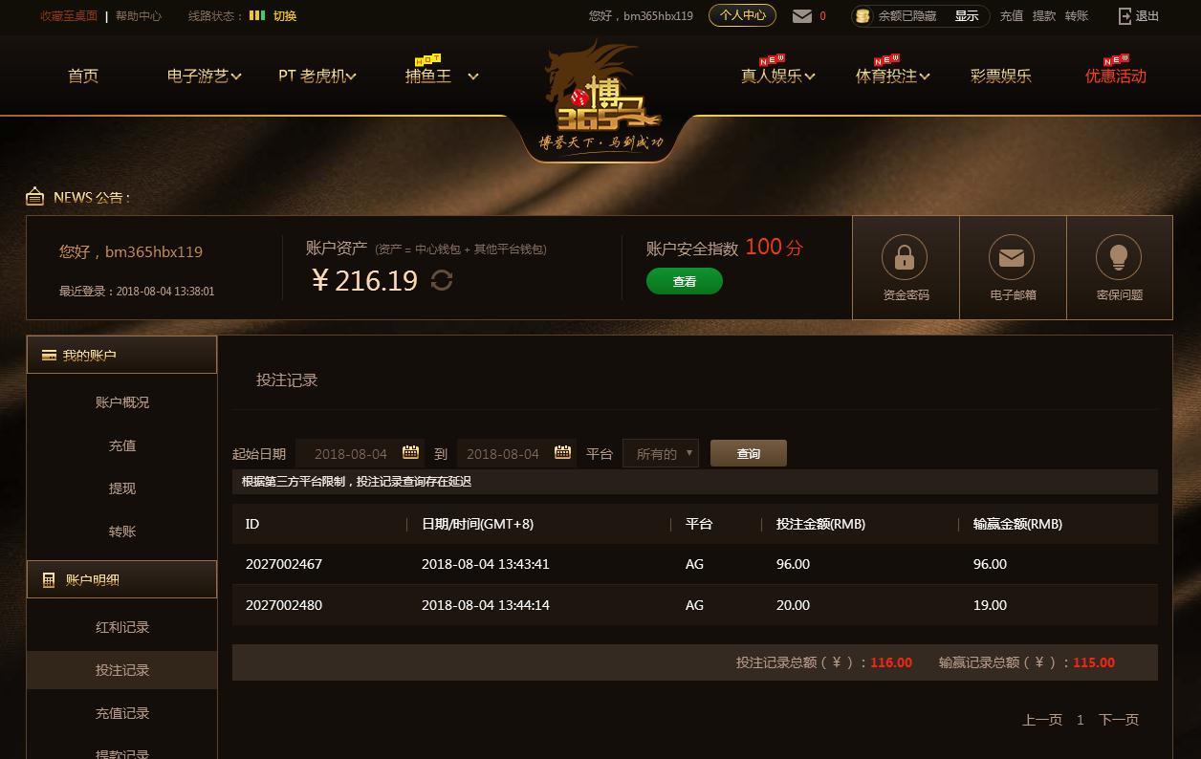
Task: Open calendar icon for start date
Action: (410, 452)
